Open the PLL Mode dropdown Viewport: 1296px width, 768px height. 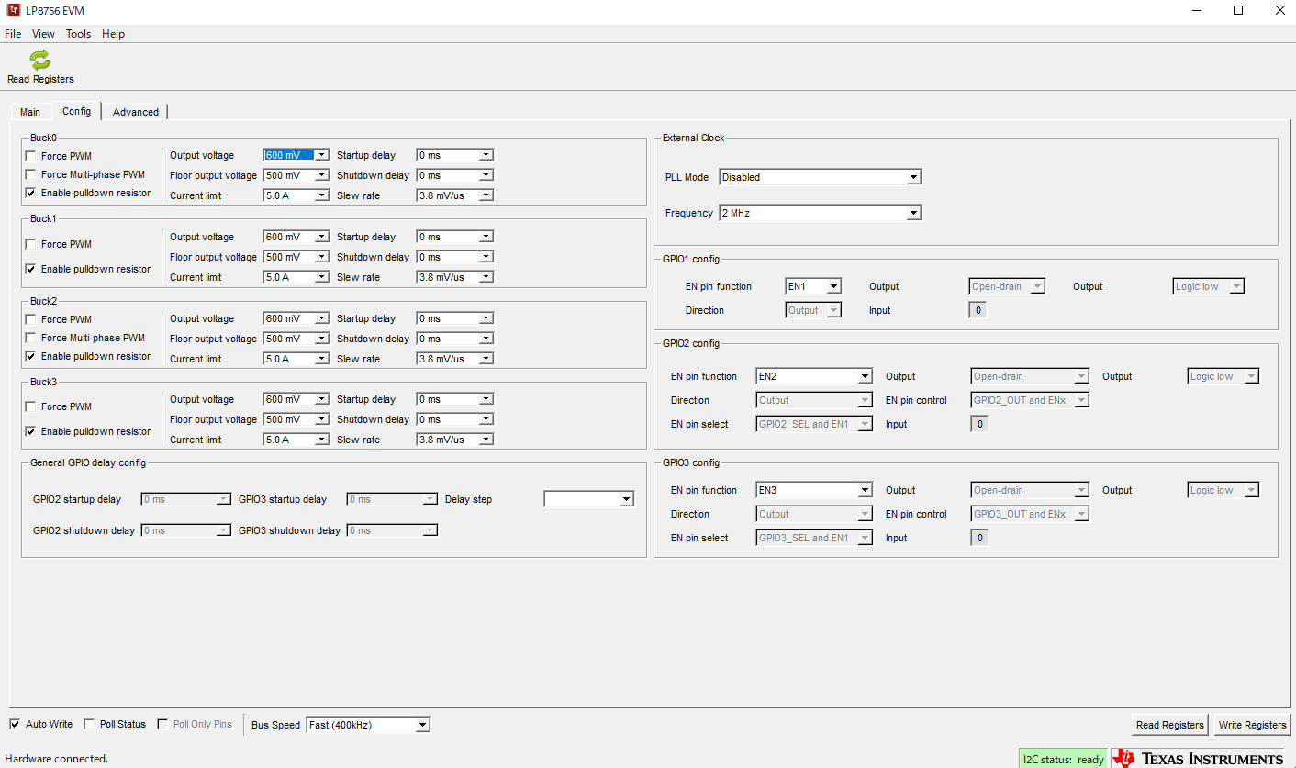820,177
